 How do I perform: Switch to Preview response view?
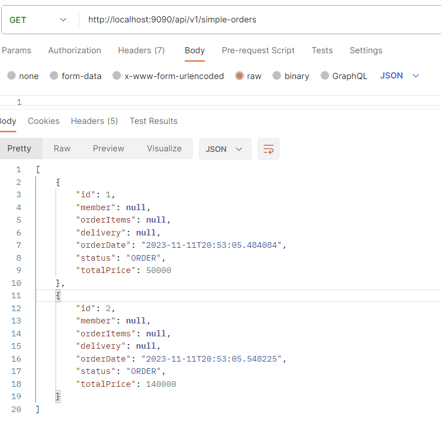[x=108, y=149]
